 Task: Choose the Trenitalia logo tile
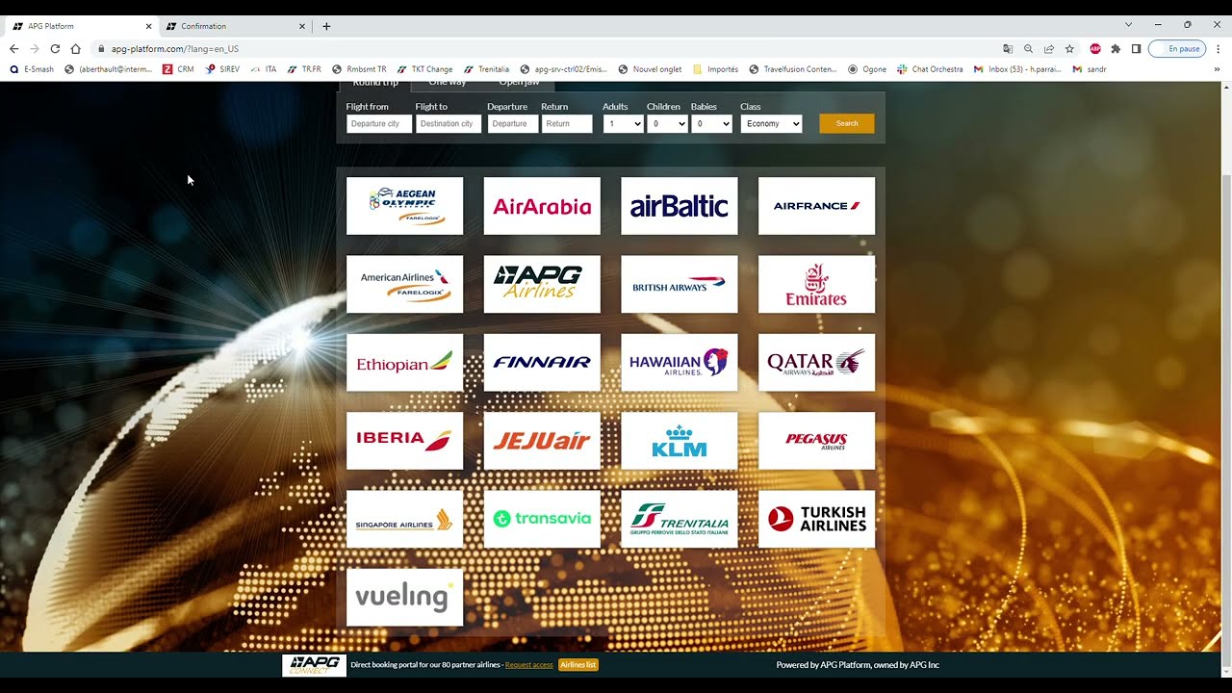click(680, 520)
